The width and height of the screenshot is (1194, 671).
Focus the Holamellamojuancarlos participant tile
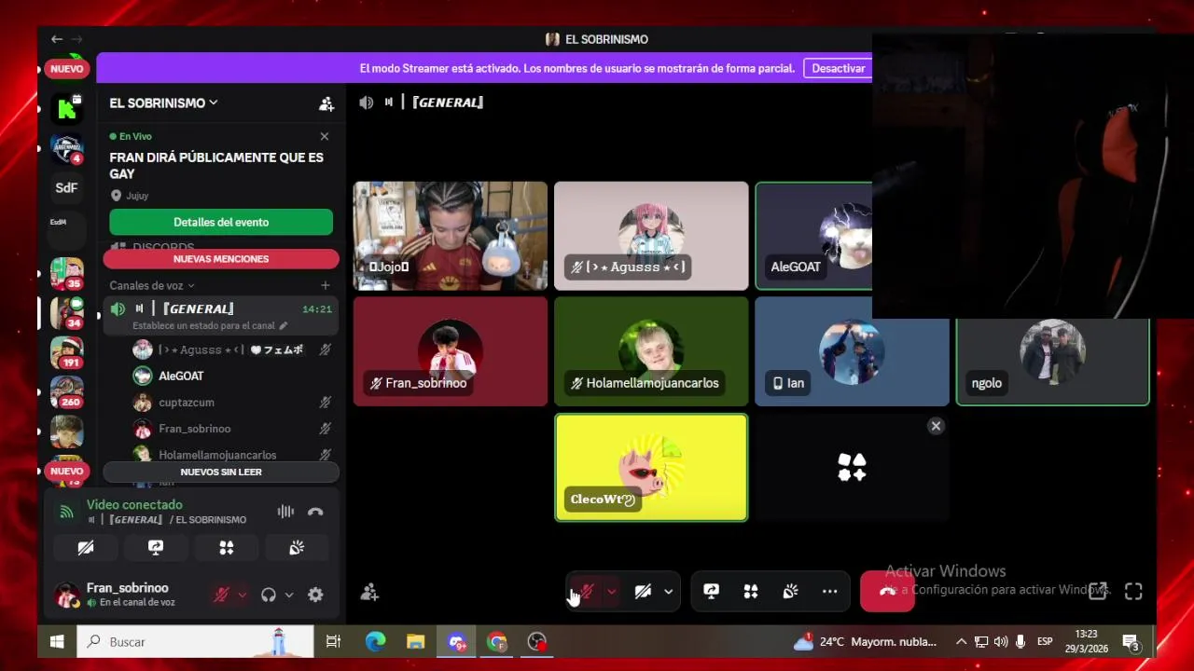pos(651,351)
